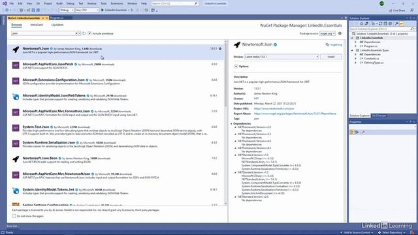The height and width of the screenshot is (235, 418).
Task: Open the MIT license link
Action: (x=256, y=99)
